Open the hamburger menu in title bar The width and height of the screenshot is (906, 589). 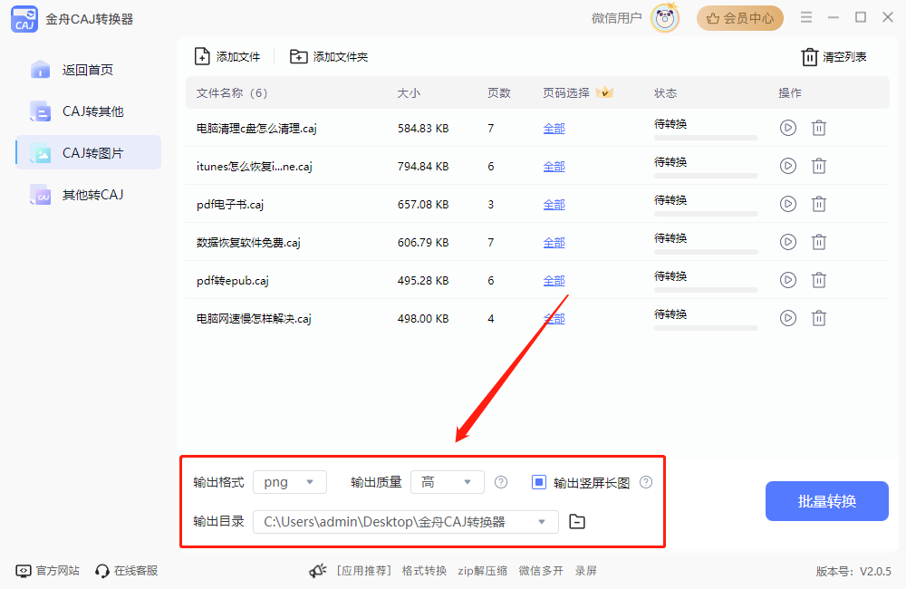[806, 17]
